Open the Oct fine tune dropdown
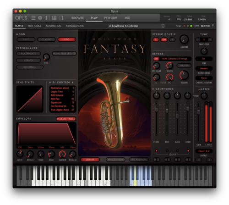The image size is (229, 205). (204, 59)
